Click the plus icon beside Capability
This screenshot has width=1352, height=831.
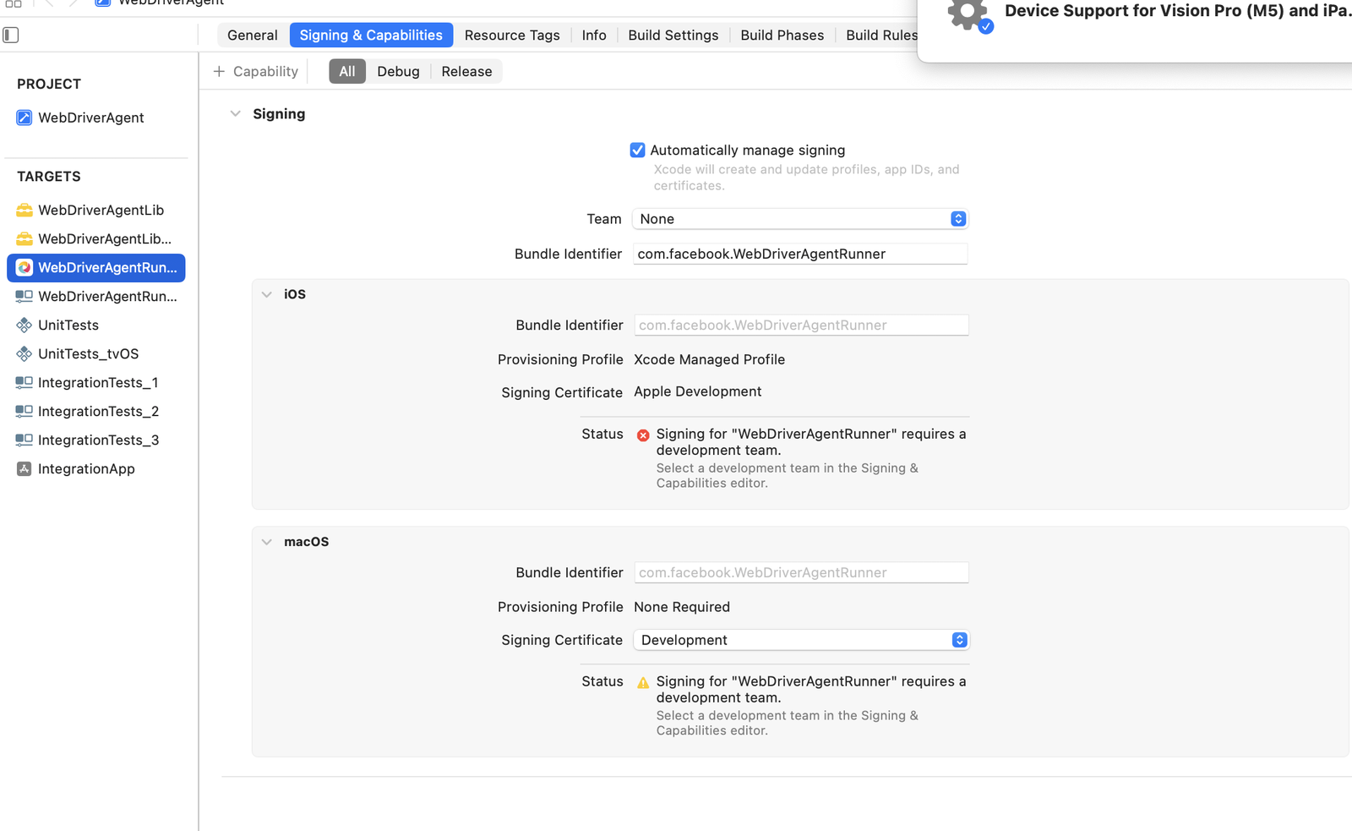(219, 71)
